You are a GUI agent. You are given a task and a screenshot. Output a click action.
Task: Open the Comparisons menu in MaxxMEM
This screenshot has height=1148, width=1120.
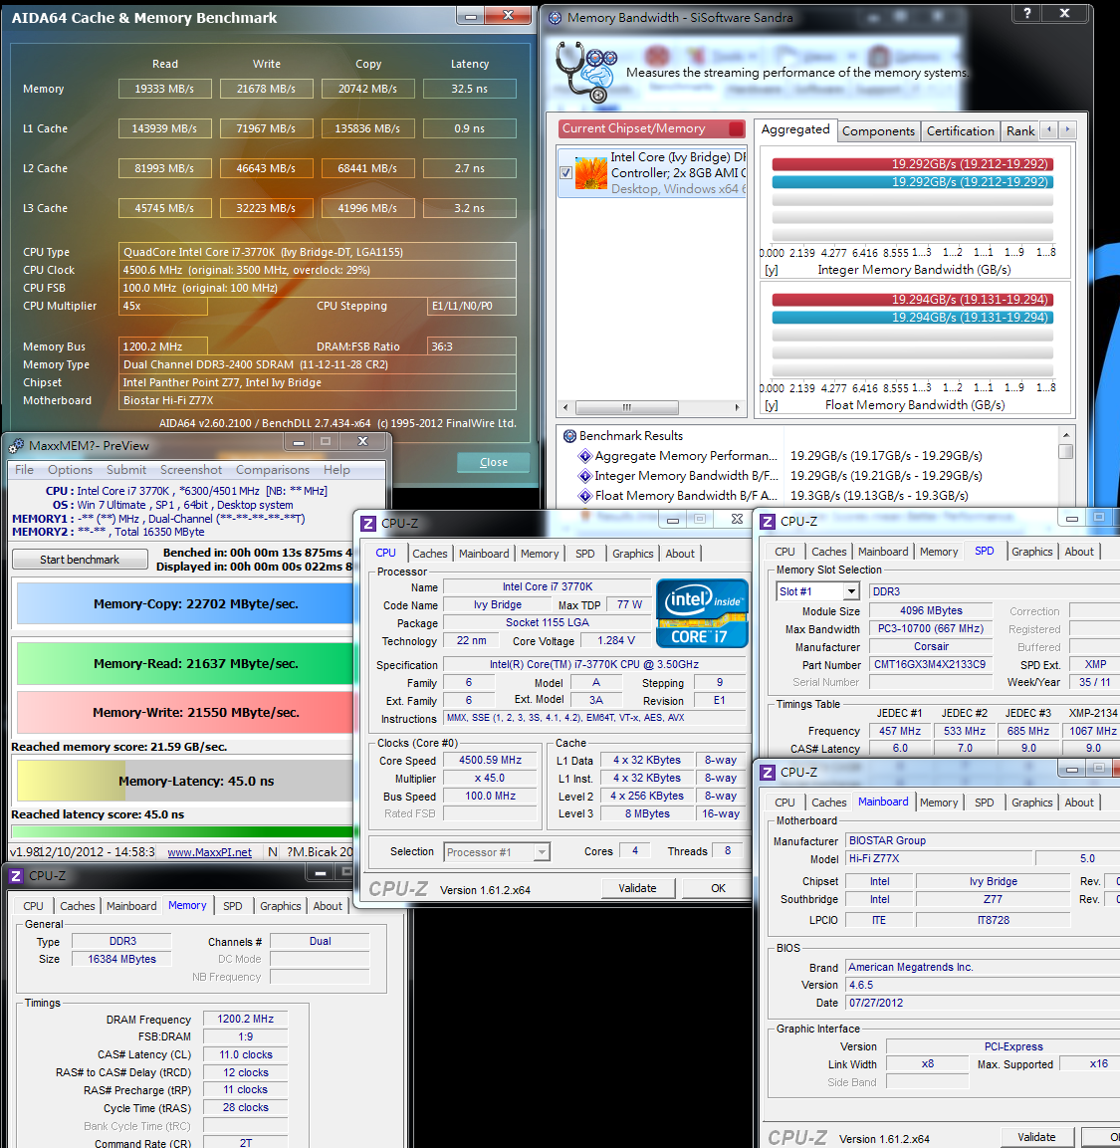tap(273, 470)
